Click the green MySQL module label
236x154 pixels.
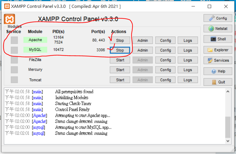point(35,50)
